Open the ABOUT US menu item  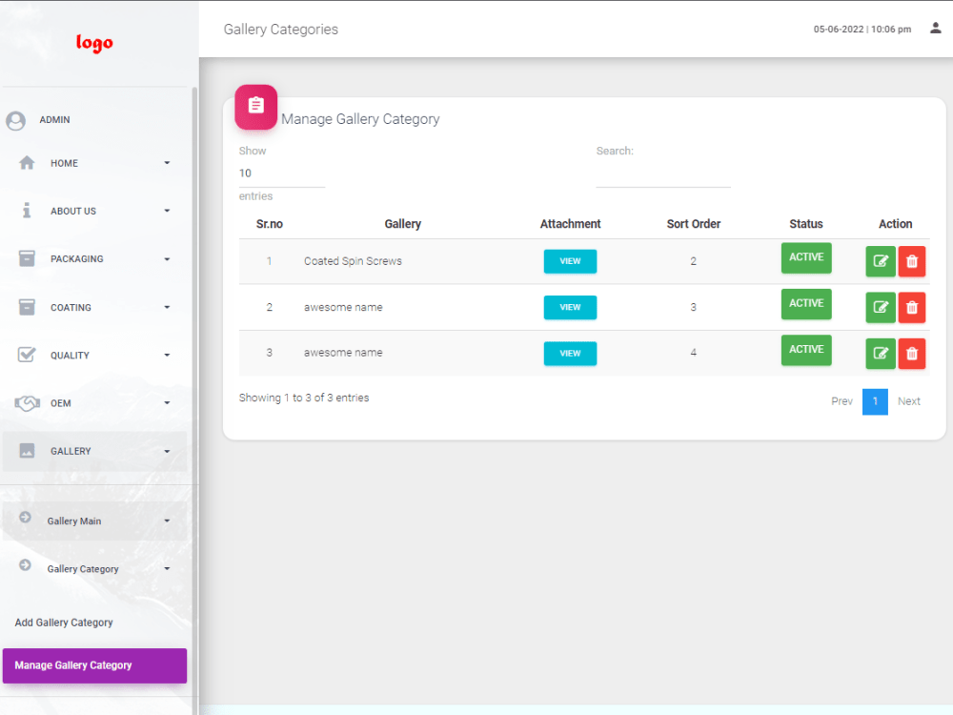coord(94,211)
